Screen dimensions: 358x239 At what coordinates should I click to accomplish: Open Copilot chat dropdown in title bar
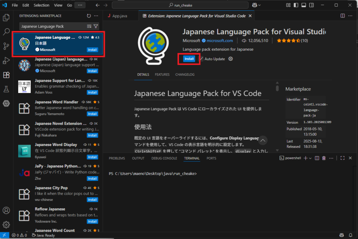point(256,5)
